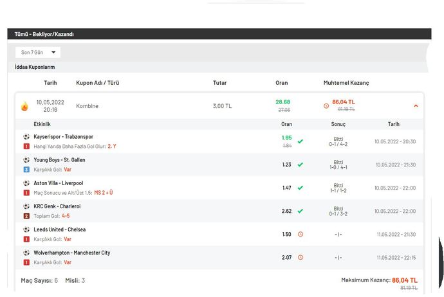Screen dimensions: 444x297
Task: Click the Etkinlik sub-header label
Action: [42, 124]
